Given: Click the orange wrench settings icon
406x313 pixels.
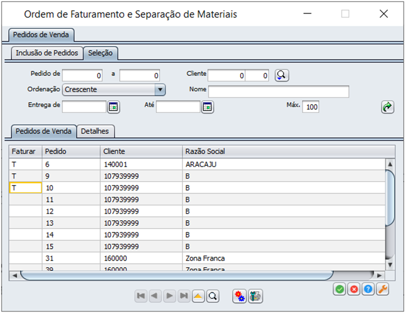Looking at the screenshot, I should [383, 289].
